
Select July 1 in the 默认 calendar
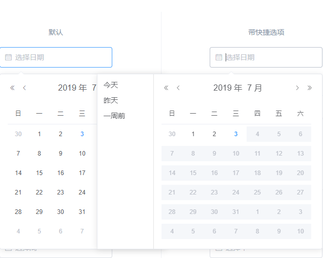point(39,134)
